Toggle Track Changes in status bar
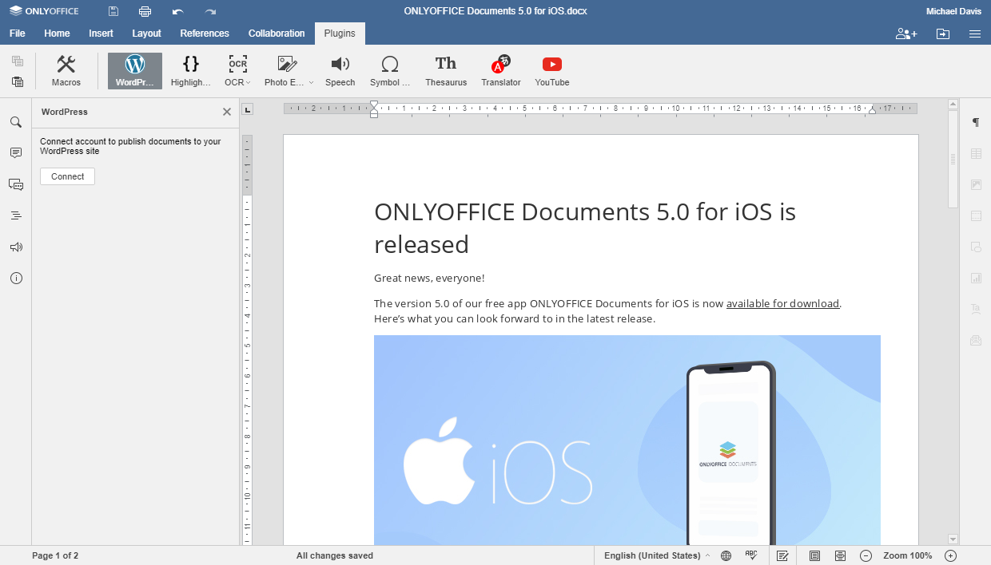 point(783,555)
